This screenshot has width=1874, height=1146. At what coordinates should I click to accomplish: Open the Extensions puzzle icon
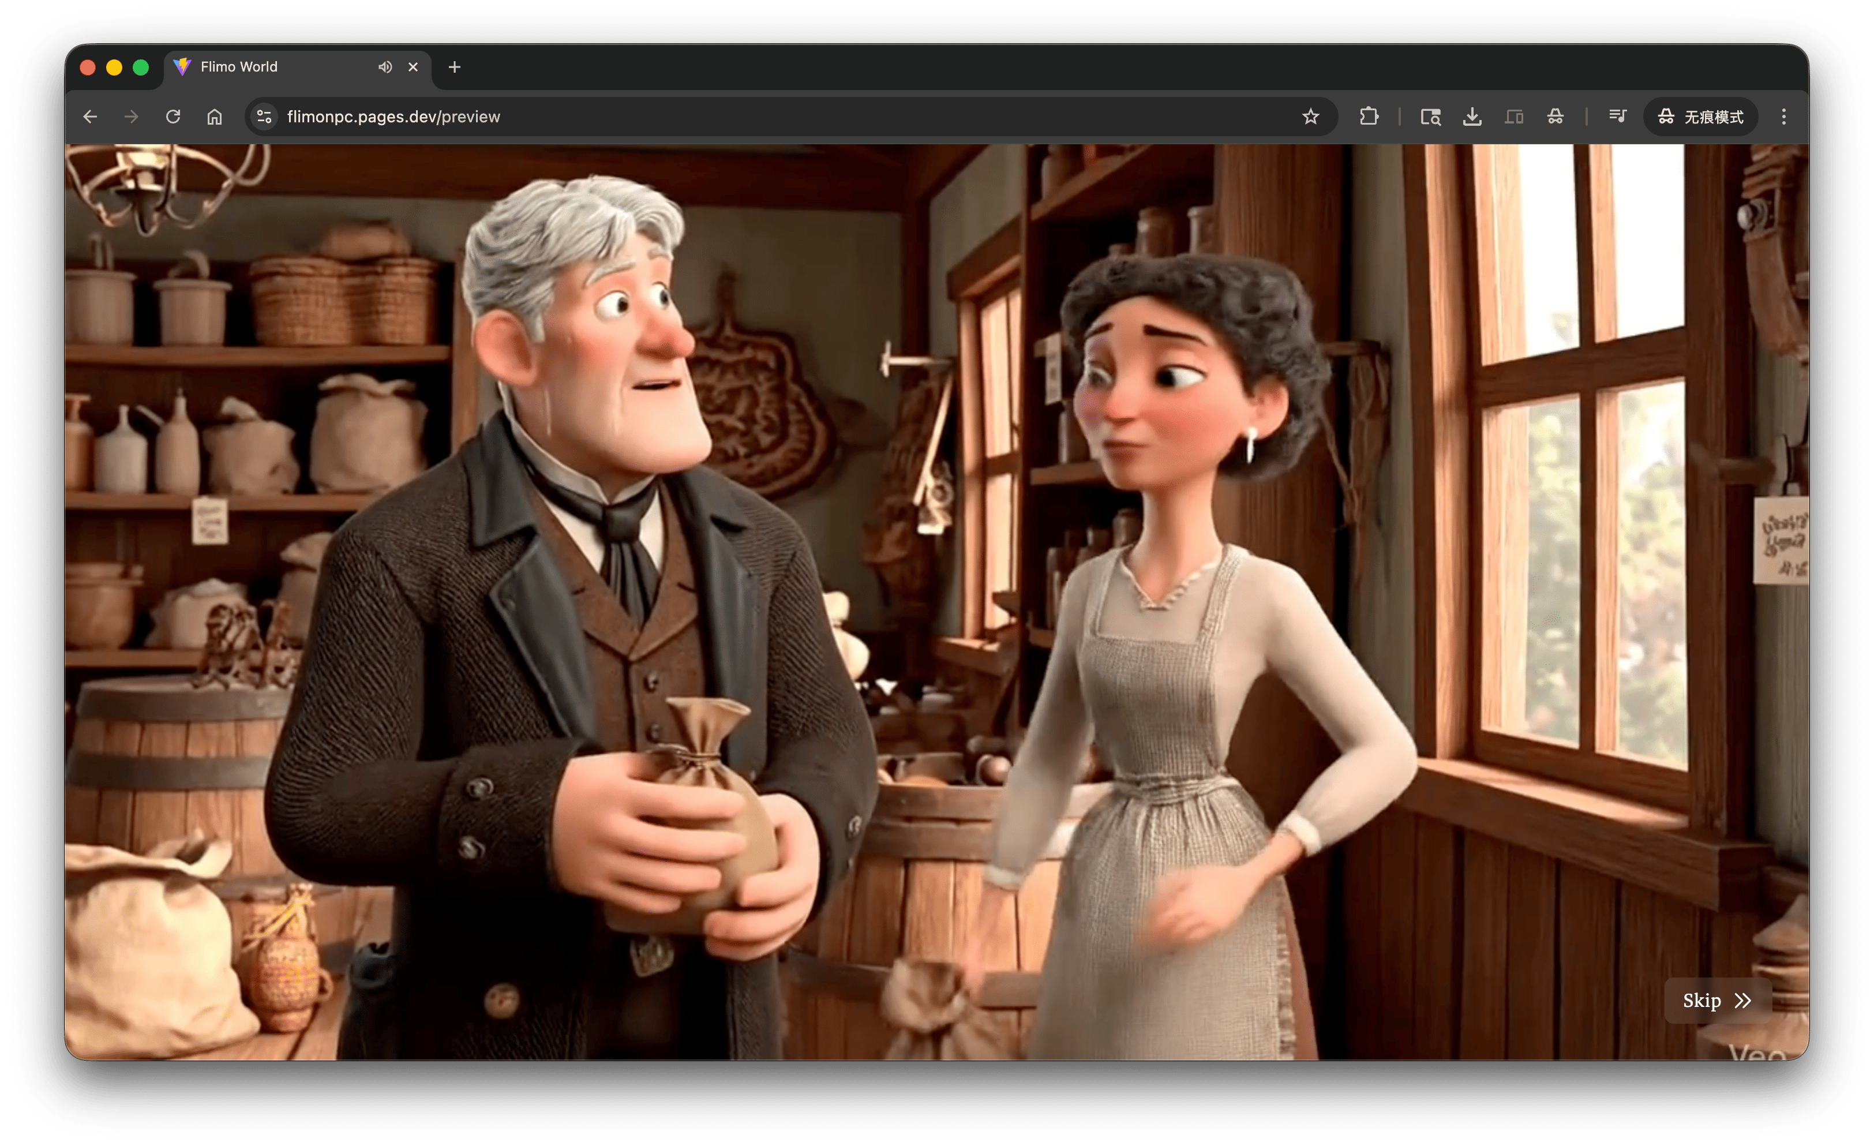pyautogui.click(x=1368, y=117)
